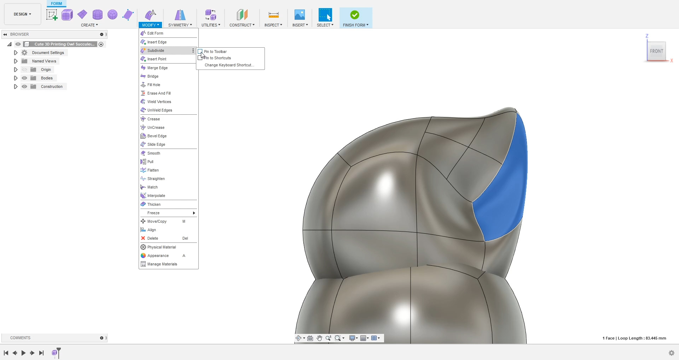Screen dimensions: 679x360
Task: Expand the Construction folder
Action: 16,86
